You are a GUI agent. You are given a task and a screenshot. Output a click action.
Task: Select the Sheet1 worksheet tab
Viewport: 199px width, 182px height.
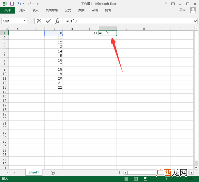click(x=34, y=172)
